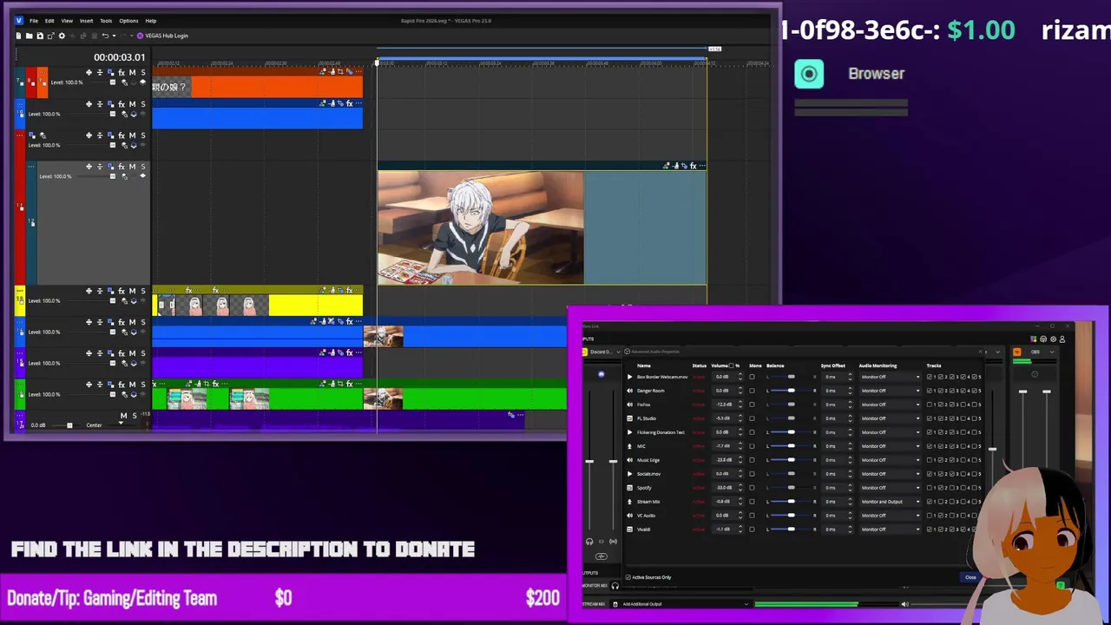Screen dimensions: 1111x625
Task: Open the Edit menu
Action: 49,21
